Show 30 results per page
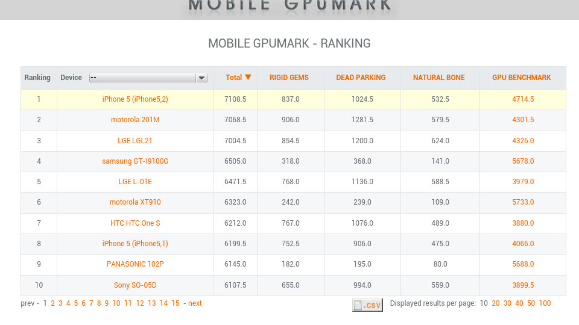579x325 pixels. (x=507, y=303)
